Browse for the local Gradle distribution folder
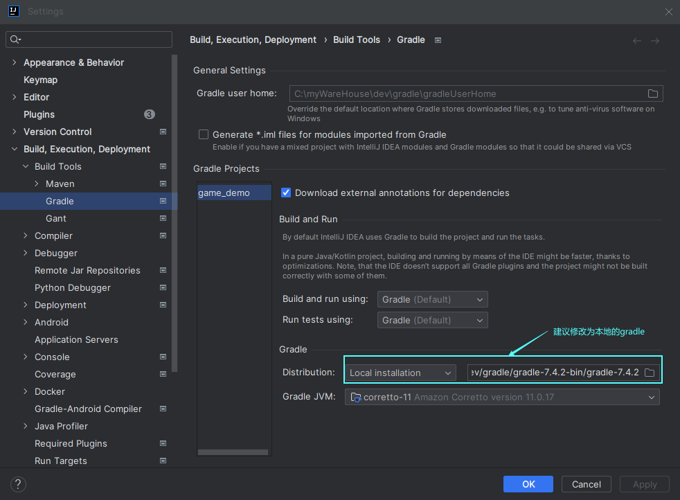 click(650, 373)
